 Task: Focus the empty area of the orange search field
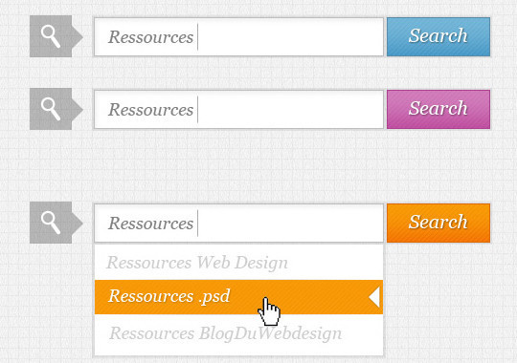point(290,223)
